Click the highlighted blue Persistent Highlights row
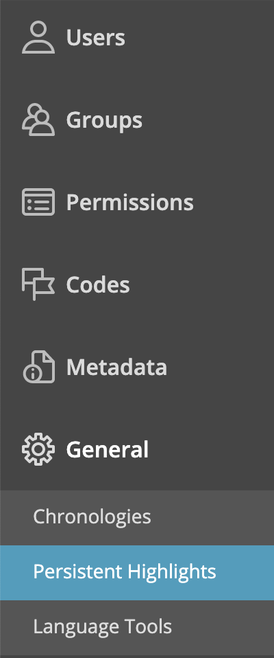 [x=137, y=572]
